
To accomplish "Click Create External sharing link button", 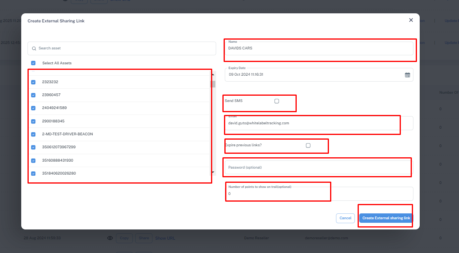I will 386,218.
